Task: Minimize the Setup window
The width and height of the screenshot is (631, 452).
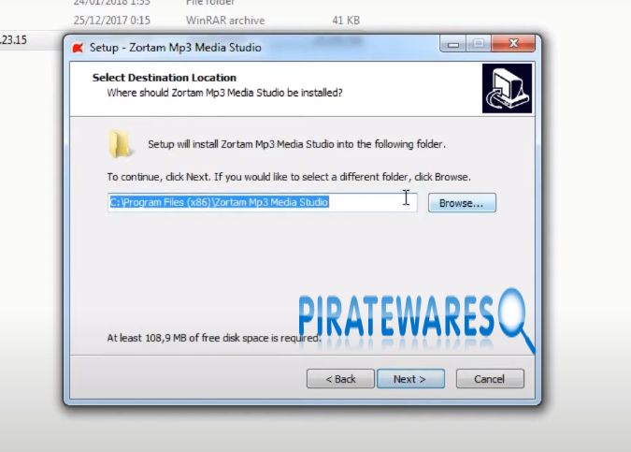Action: pos(457,44)
